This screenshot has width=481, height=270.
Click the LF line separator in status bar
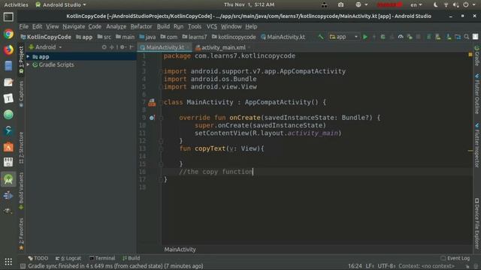(369, 266)
